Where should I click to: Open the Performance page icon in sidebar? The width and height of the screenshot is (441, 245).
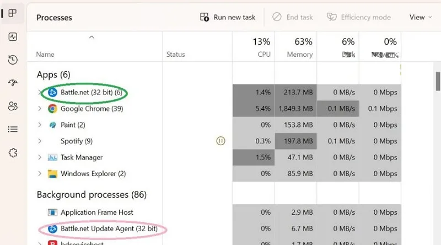click(13, 36)
